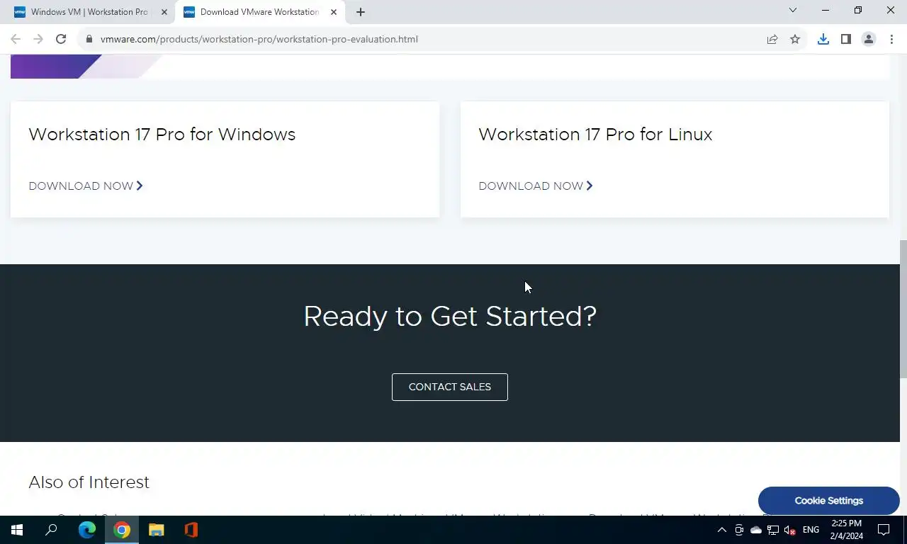The image size is (907, 544).
Task: Expand tab search chevron
Action: tap(793, 11)
